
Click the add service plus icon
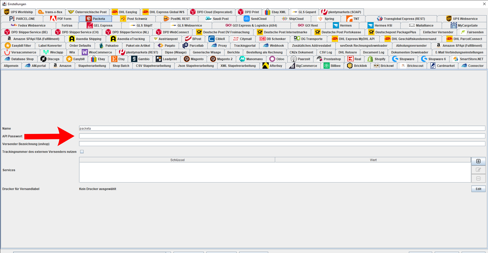478,161
